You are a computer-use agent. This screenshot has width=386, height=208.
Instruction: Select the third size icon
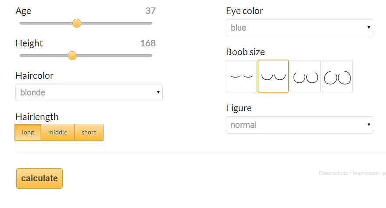pos(305,76)
